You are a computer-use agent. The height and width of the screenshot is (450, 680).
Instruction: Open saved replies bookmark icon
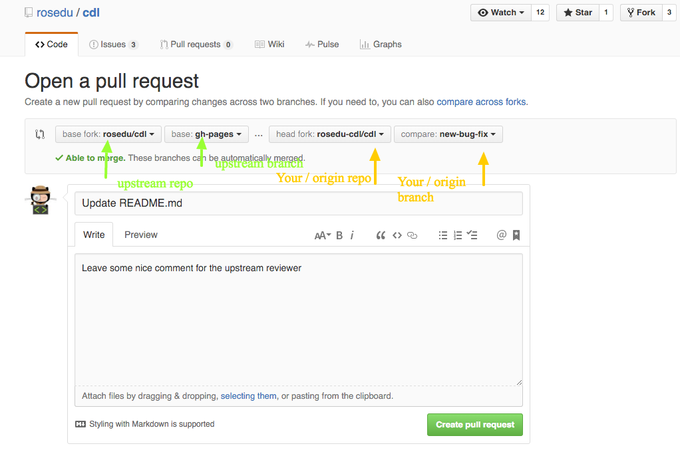coord(516,235)
